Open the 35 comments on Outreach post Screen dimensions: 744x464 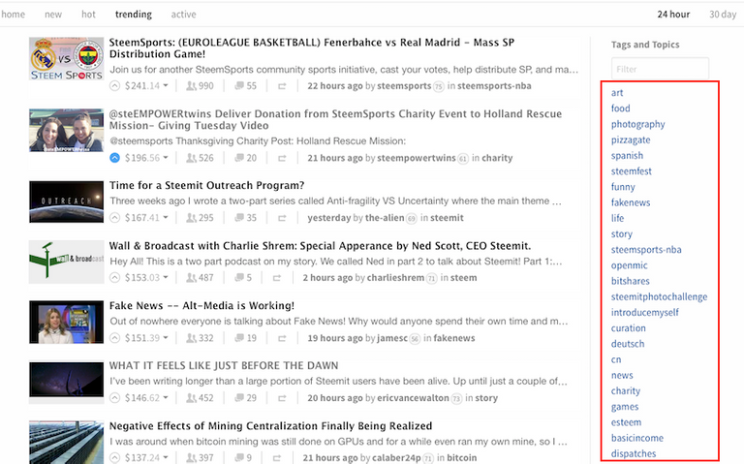[246, 218]
